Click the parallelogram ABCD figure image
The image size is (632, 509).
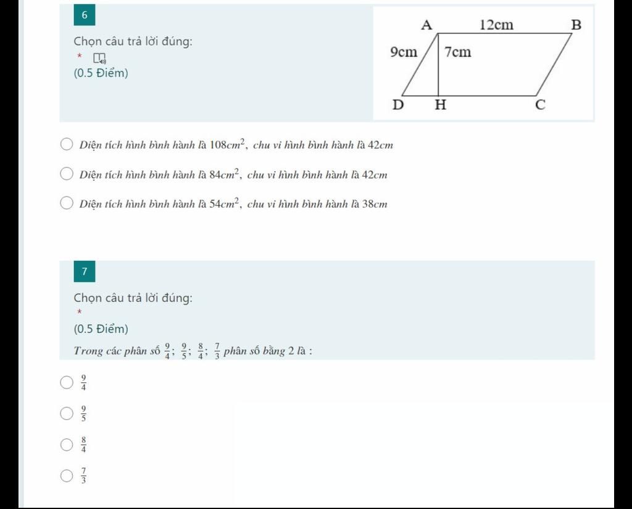click(x=483, y=63)
